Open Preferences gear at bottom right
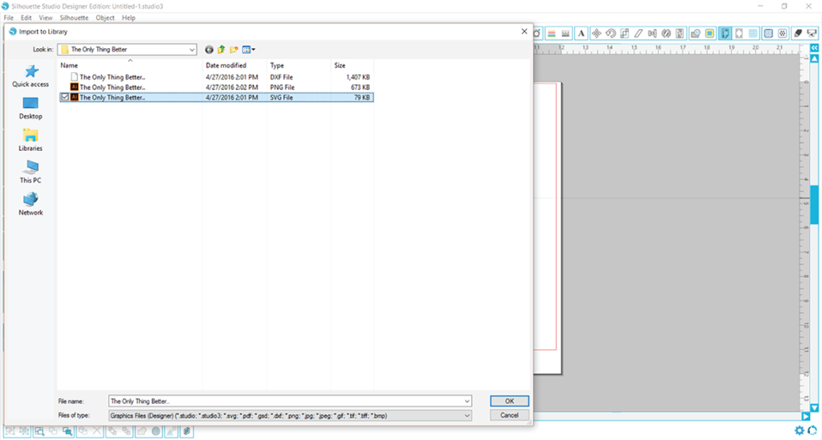Screen dimensions: 822x440 point(800,430)
